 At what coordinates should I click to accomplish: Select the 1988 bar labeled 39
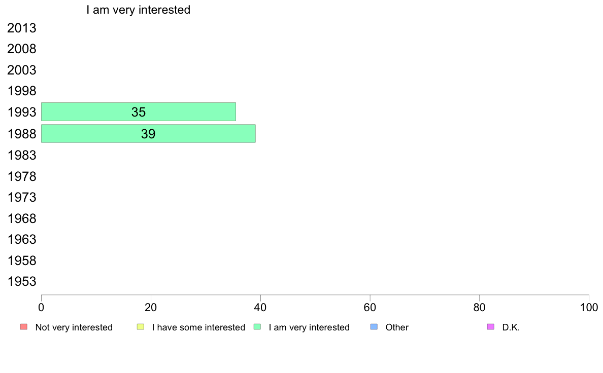click(x=148, y=134)
